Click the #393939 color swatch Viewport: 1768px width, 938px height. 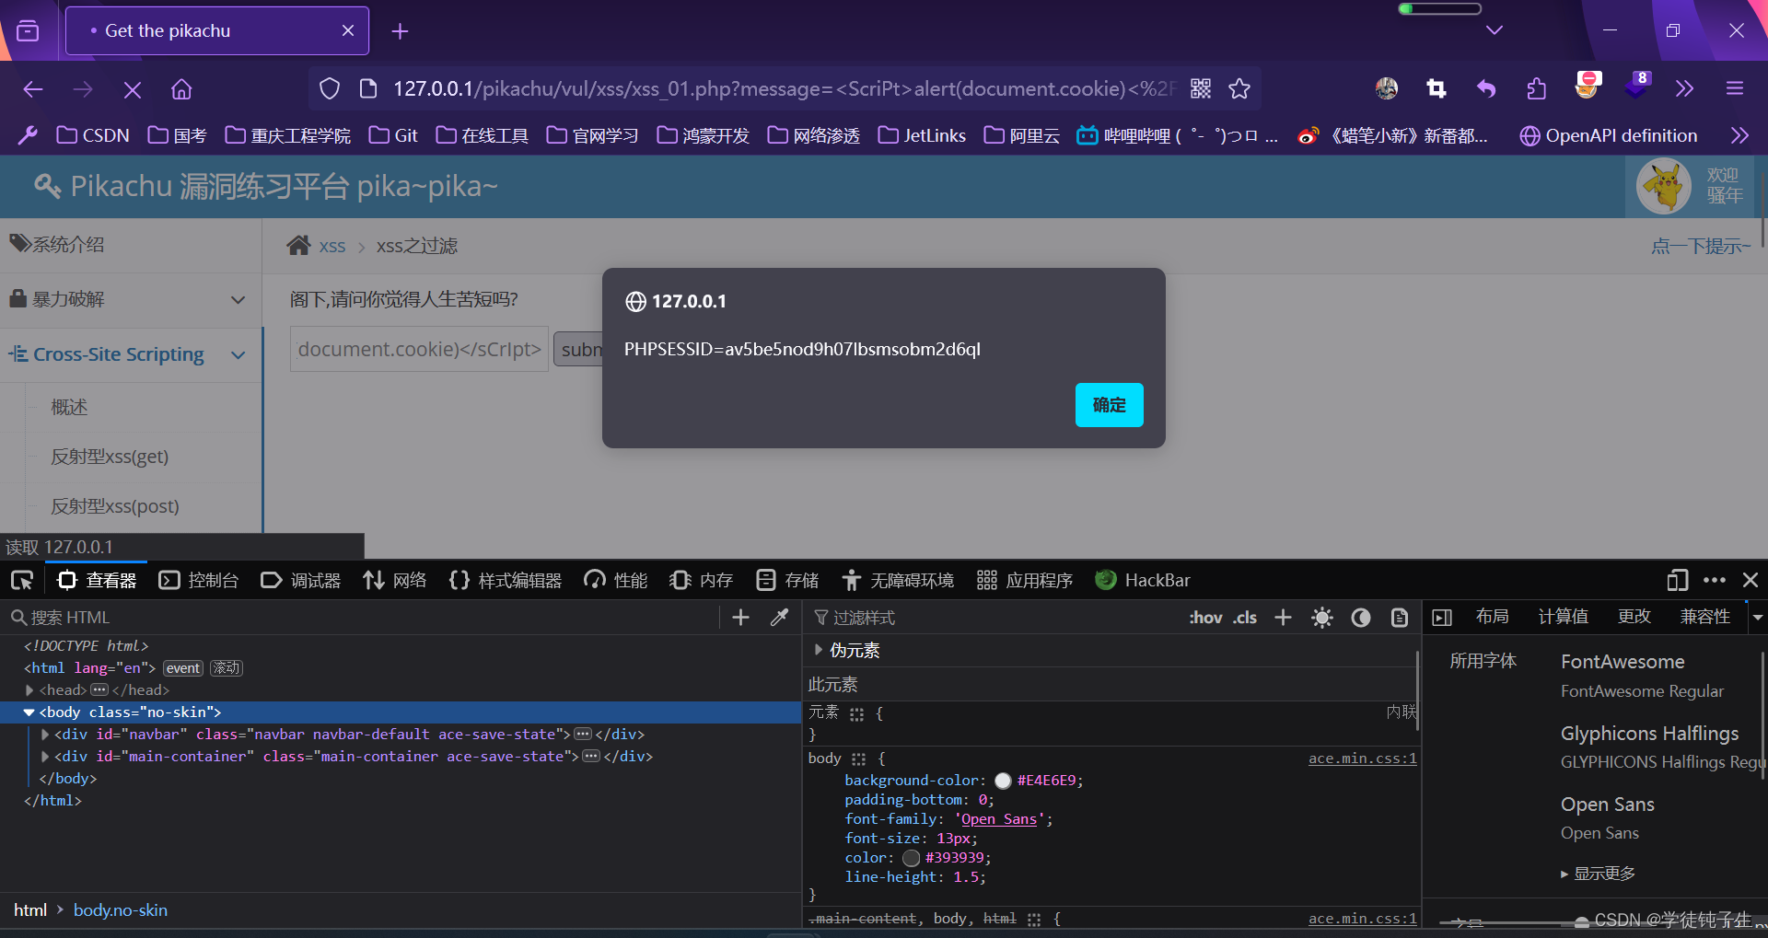[x=912, y=858]
